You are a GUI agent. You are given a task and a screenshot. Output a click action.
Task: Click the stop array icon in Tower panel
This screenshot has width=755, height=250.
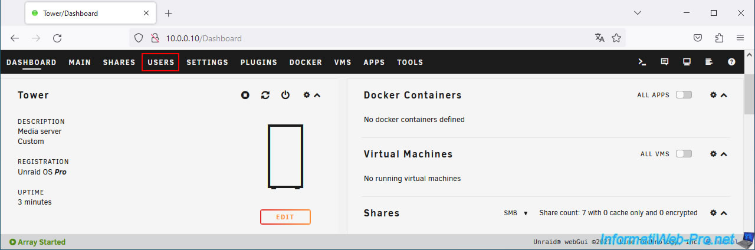[245, 95]
